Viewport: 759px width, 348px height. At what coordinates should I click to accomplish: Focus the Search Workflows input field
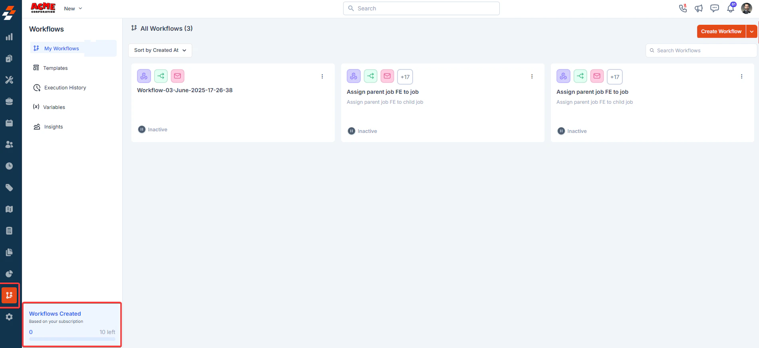pos(701,51)
